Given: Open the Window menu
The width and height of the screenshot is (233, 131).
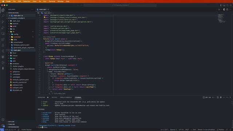Looking at the screenshot, I should (x=60, y=1).
